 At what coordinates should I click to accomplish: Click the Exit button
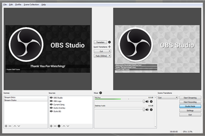(x=190, y=115)
